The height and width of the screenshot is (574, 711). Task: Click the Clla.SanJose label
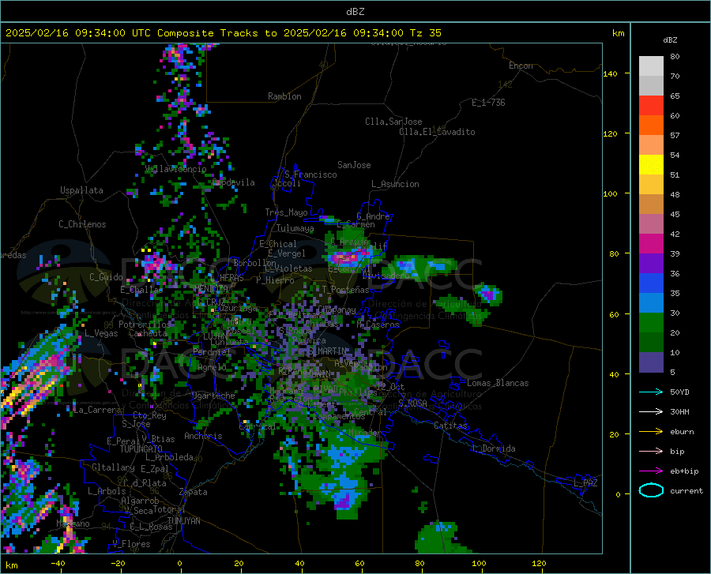(x=393, y=122)
